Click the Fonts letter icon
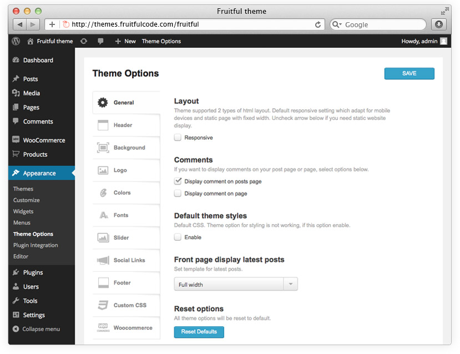The width and height of the screenshot is (460, 354). click(x=103, y=215)
